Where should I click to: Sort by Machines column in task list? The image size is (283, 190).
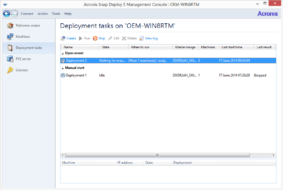[x=208, y=47]
